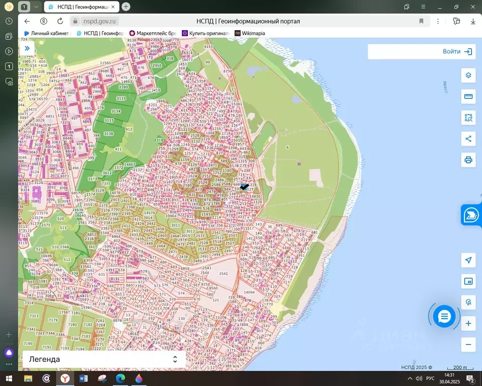The height and width of the screenshot is (386, 482).
Task: Open the map layers panel
Action: tap(468, 75)
